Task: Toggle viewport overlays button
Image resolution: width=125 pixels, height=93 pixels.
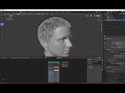Action: pyautogui.click(x=91, y=16)
